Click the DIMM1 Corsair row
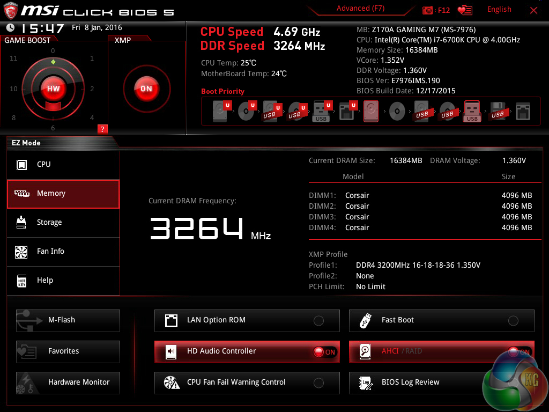The width and height of the screenshot is (549, 412). tap(420, 195)
